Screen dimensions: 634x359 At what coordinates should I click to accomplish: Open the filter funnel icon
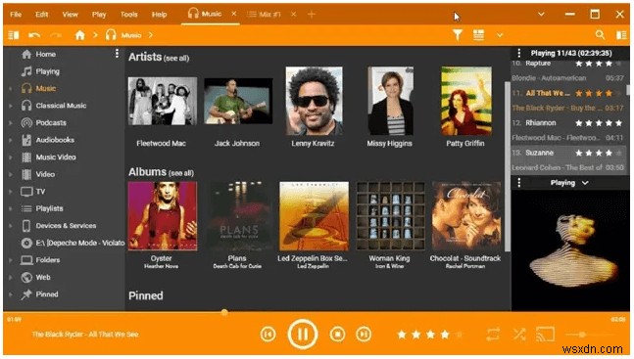coord(458,35)
